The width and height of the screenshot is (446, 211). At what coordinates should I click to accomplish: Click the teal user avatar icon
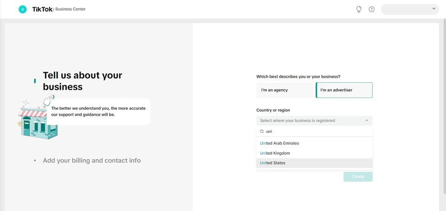22,9
